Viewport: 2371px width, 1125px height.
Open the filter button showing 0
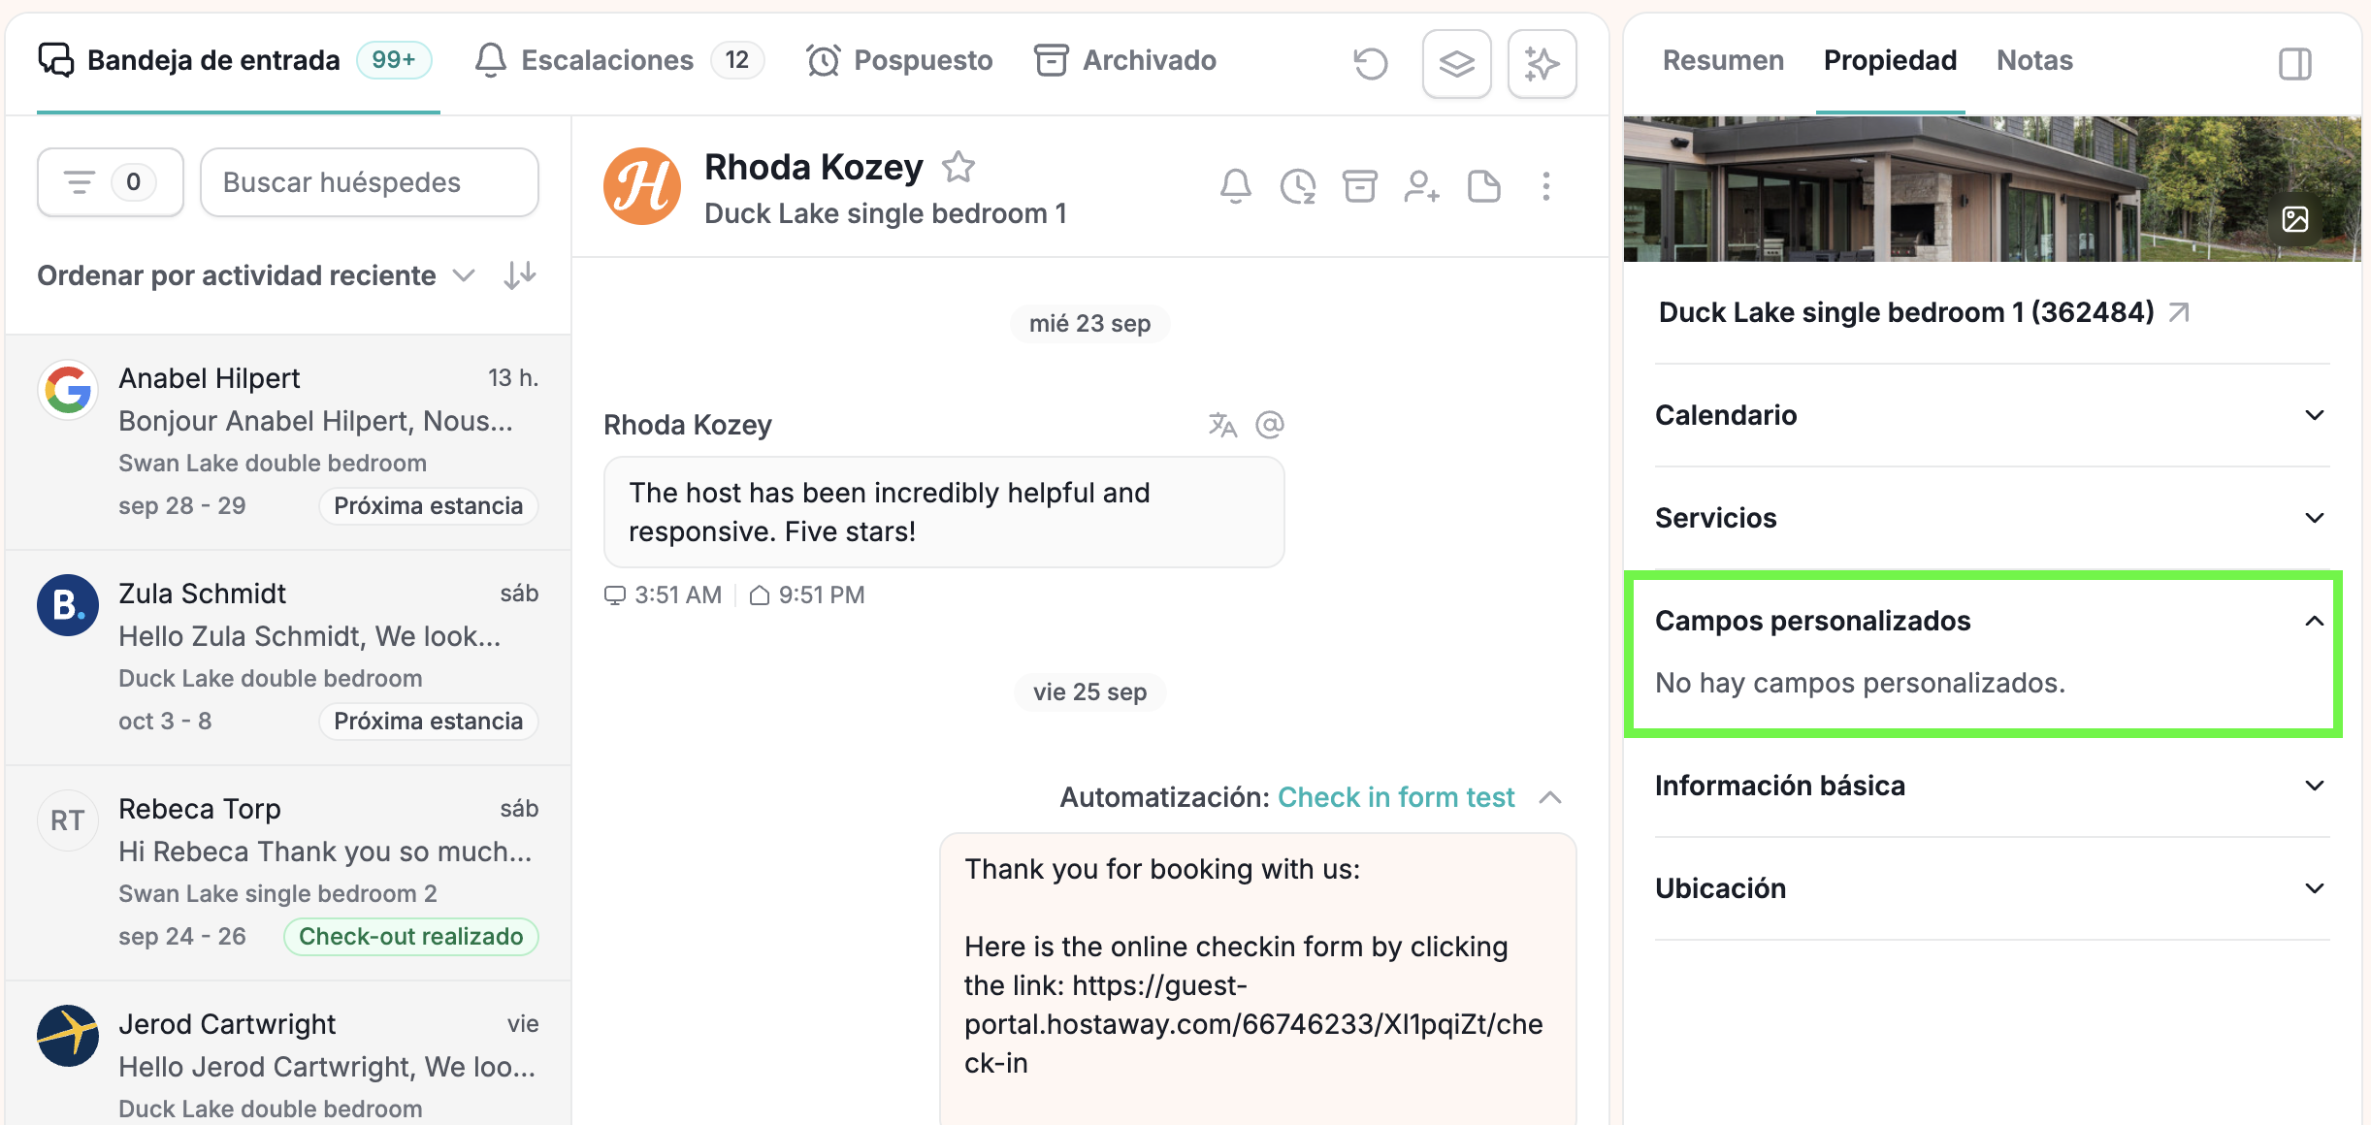coord(111,182)
